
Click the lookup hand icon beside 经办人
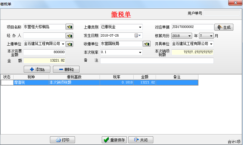tap(70, 36)
